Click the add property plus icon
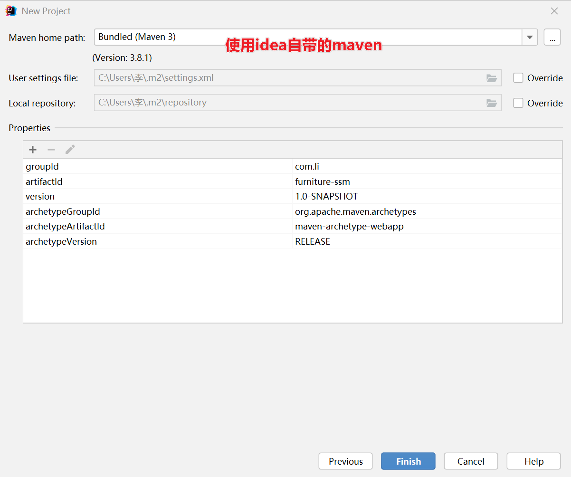This screenshot has height=477, width=571. (33, 150)
